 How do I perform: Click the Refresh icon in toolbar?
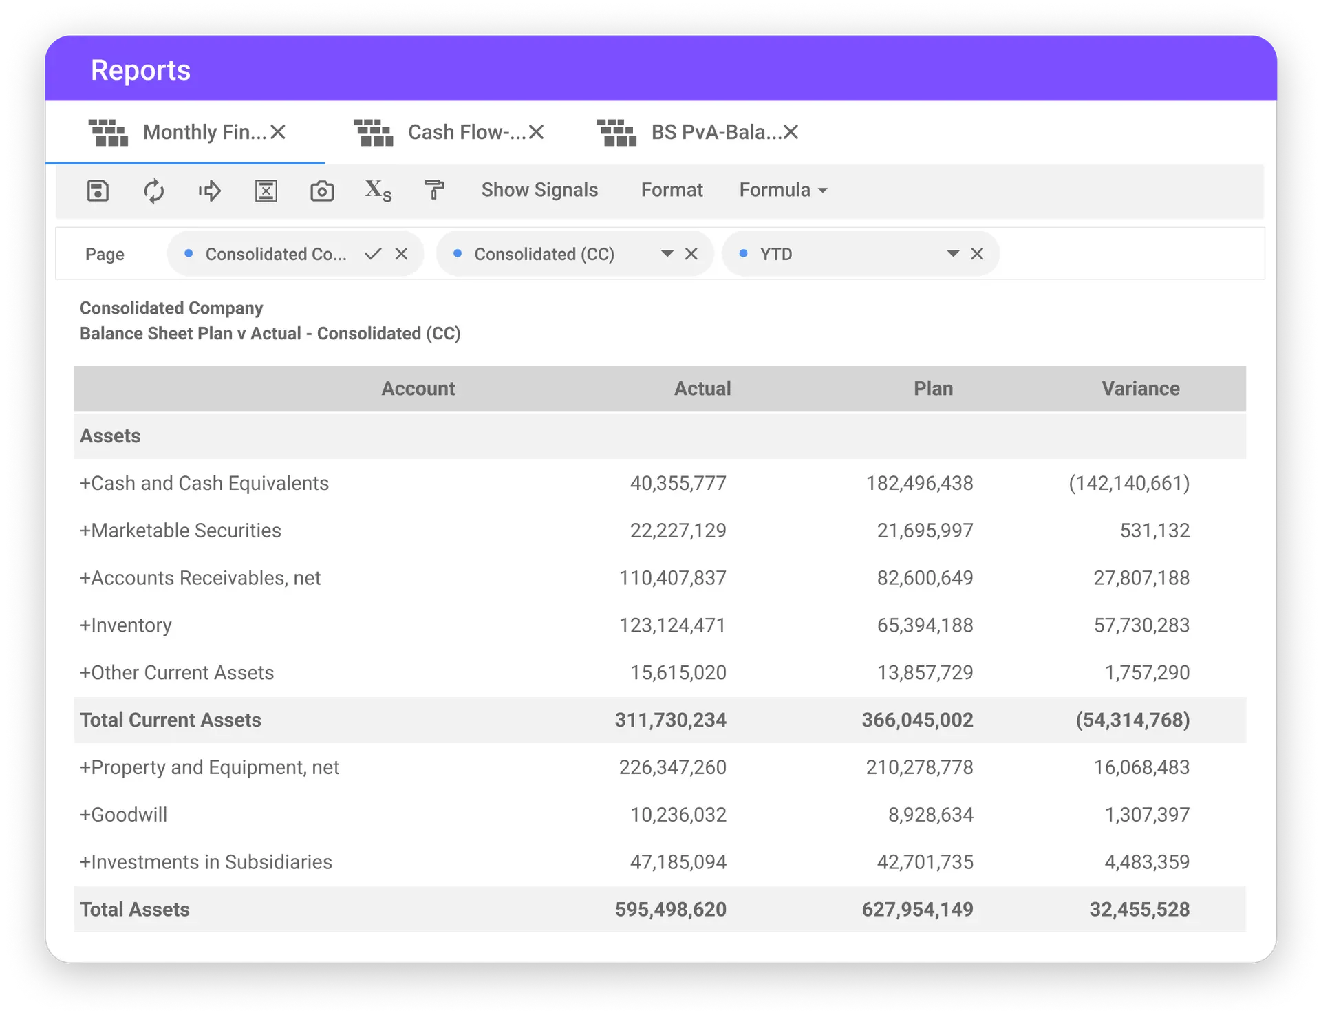coord(154,191)
